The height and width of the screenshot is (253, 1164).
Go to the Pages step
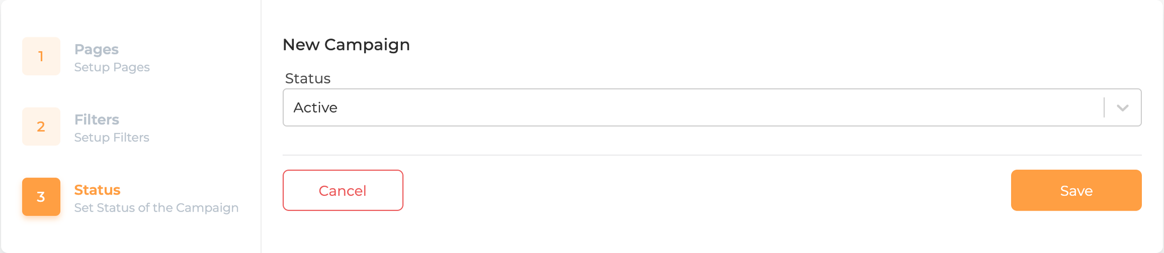coord(96,49)
